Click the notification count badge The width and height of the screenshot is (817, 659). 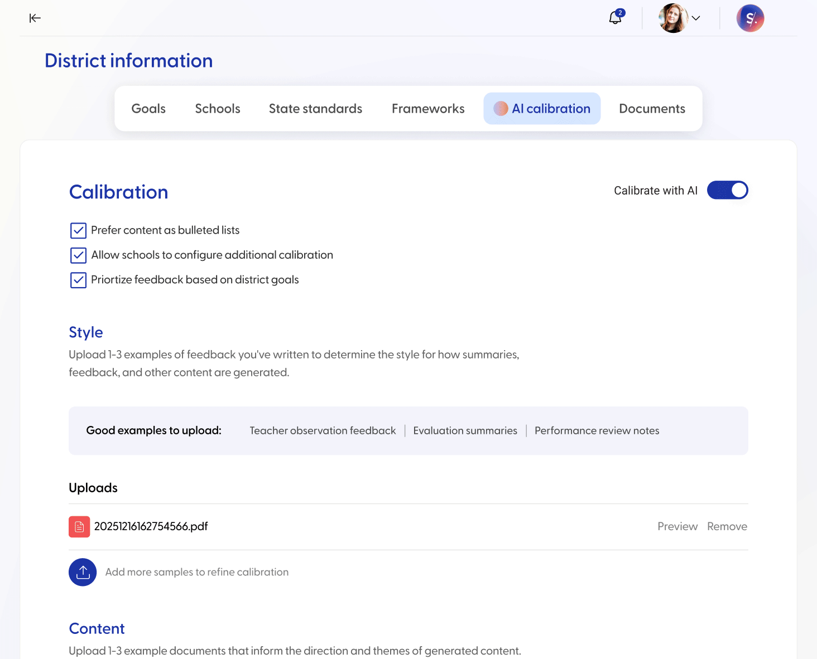coord(621,11)
